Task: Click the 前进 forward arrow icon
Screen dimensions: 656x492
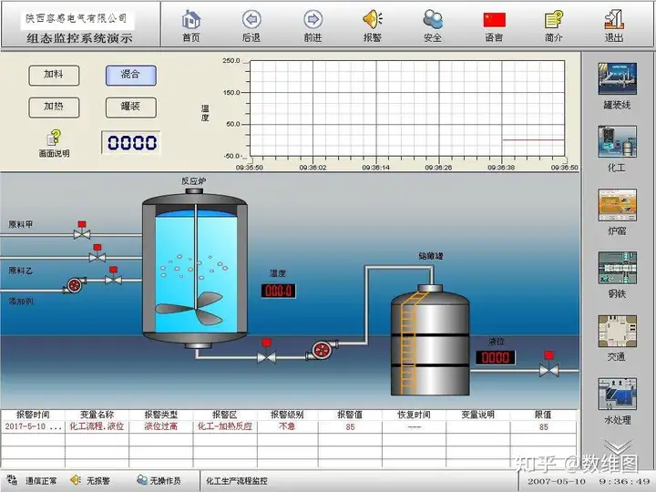Action: coord(313,20)
